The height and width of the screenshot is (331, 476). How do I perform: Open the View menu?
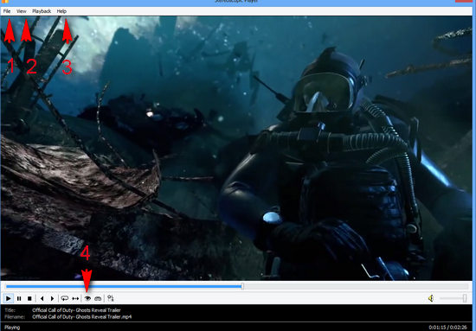tap(22, 11)
